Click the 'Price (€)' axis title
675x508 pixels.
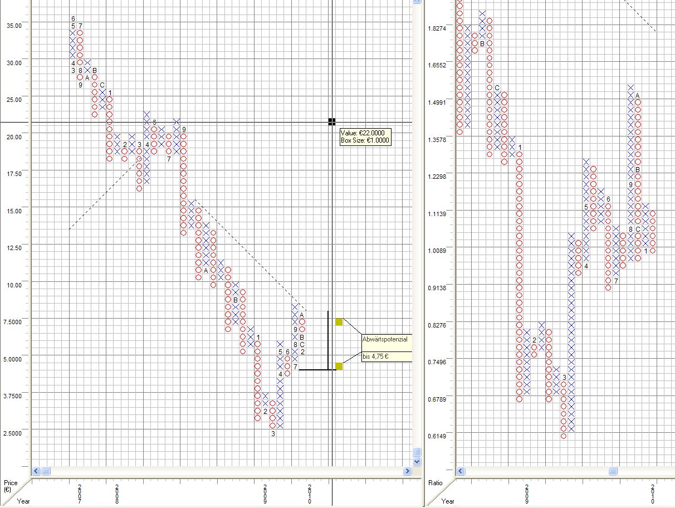[x=11, y=486]
